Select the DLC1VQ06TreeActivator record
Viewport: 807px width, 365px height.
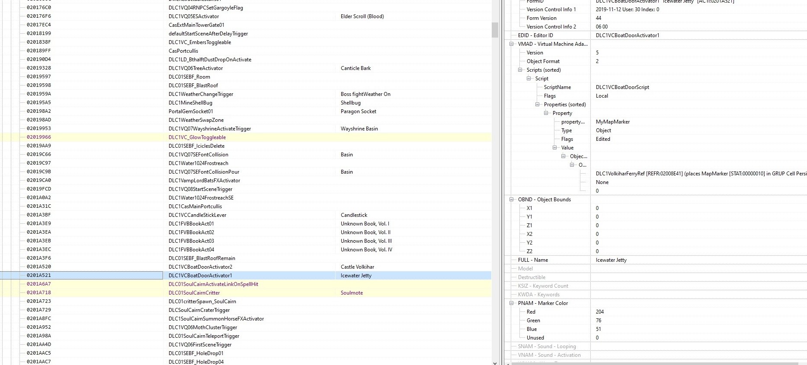[246, 68]
